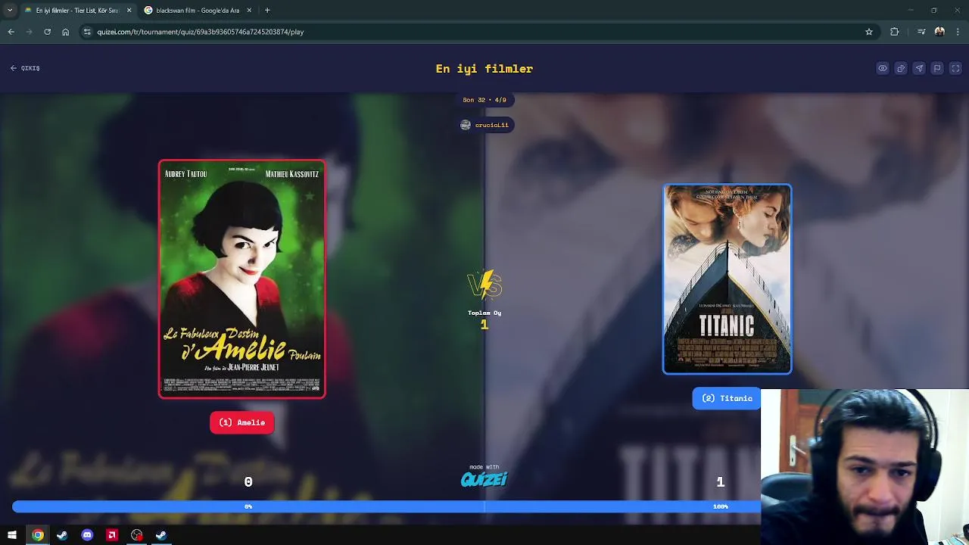Open Steam icon beside Chrome in taskbar
The width and height of the screenshot is (969, 545).
[x=62, y=535]
